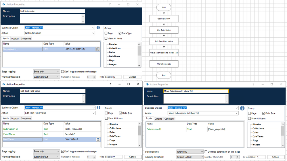This screenshot has height=161, width=287.
Task: Click the info icon beside Business Object in Get Submission dialog
Action: pyautogui.click(x=98, y=28)
